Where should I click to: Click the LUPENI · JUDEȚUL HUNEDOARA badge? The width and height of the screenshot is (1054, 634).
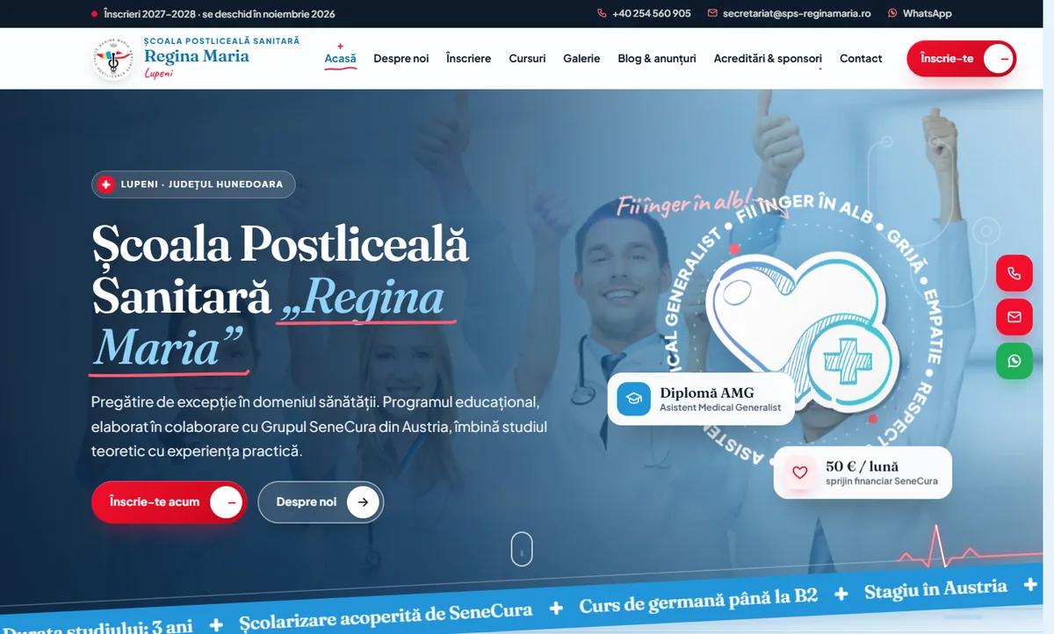click(x=193, y=184)
